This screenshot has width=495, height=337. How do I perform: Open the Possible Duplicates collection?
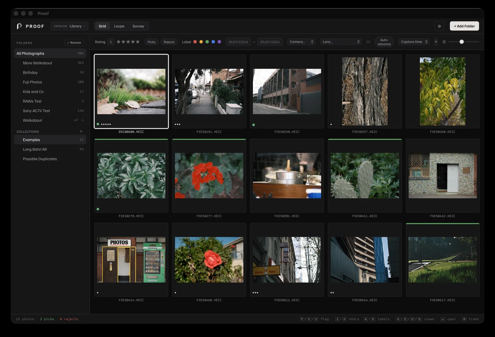point(50,159)
